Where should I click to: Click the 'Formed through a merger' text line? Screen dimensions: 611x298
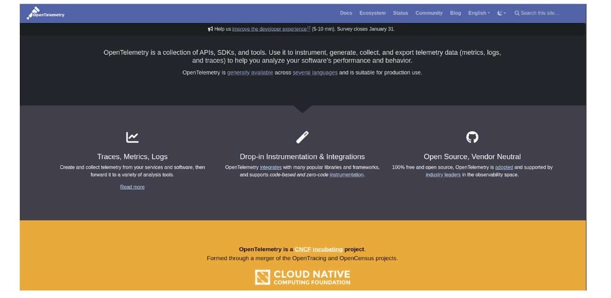[302, 258]
